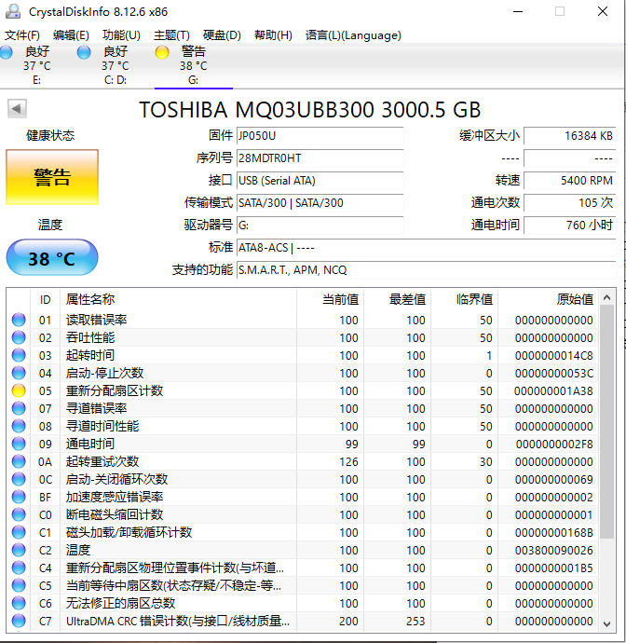626x643 pixels.
Task: Click status orb for attribute 08 寻道时间性能
Action: pos(19,426)
